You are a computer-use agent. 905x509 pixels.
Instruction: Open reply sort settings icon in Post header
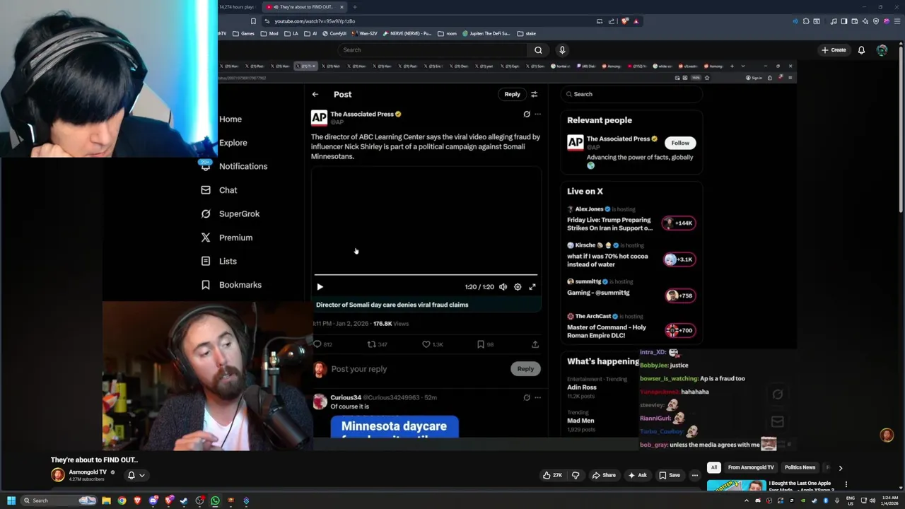pos(534,94)
